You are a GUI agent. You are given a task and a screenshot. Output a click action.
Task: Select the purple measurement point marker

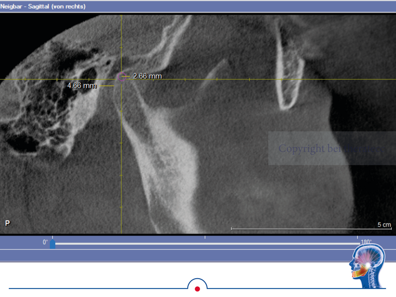pyautogui.click(x=121, y=77)
